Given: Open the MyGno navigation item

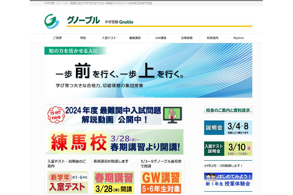Looking at the screenshot, I should 239,38.
